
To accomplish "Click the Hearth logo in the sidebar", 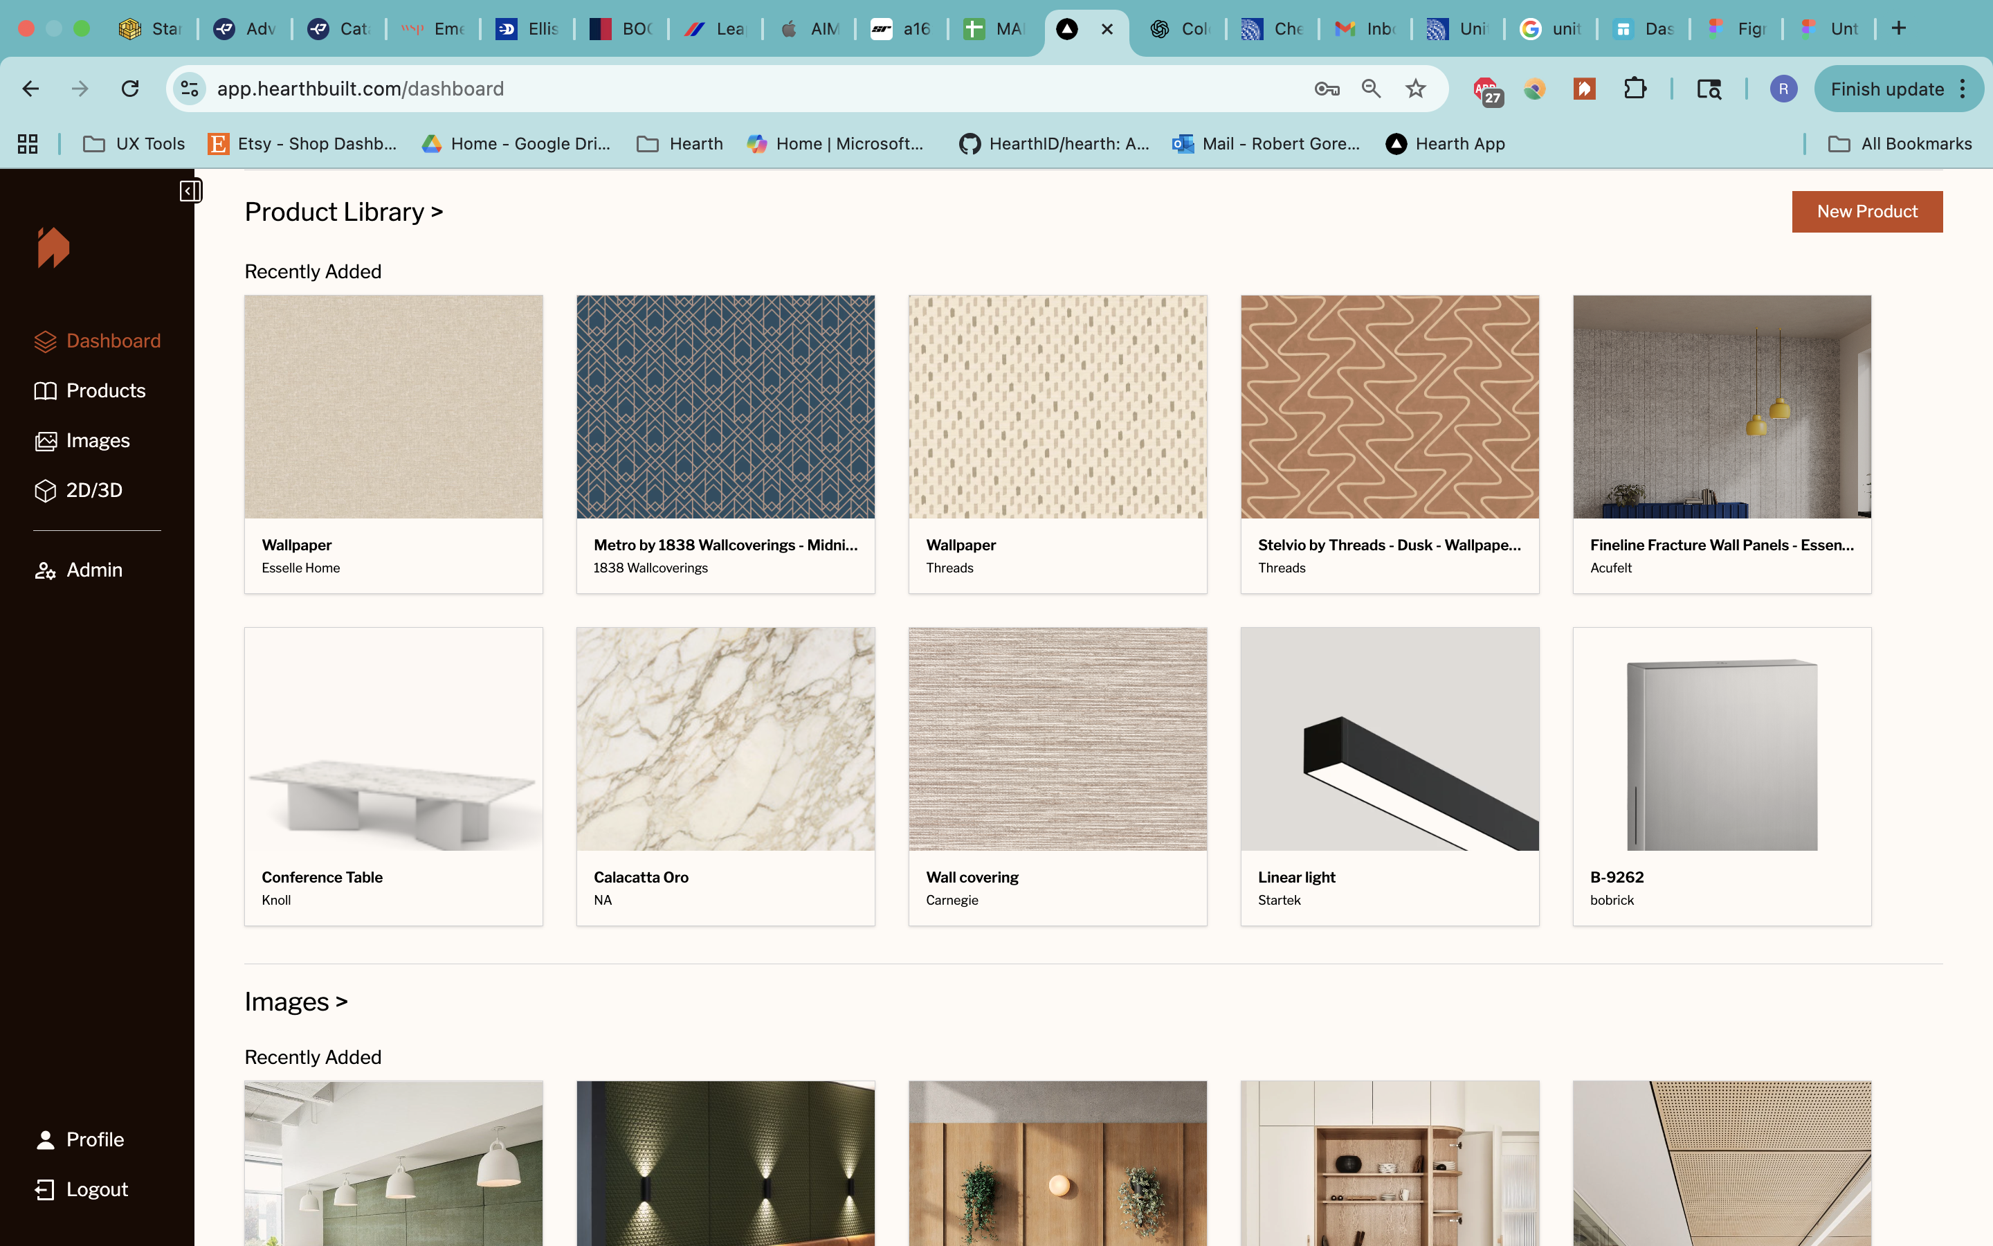I will (53, 247).
